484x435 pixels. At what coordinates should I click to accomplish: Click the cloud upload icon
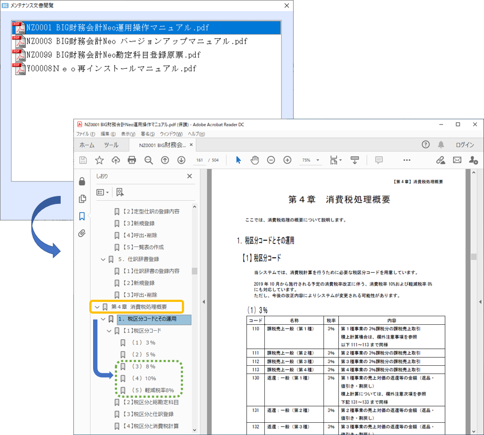[116, 160]
